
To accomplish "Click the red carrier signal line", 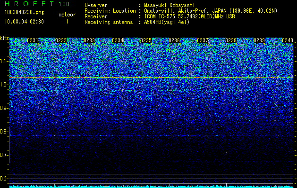I will click(152, 78).
